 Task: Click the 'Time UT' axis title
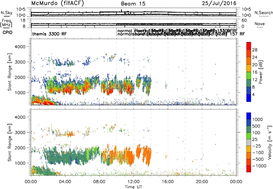pyautogui.click(x=133, y=187)
